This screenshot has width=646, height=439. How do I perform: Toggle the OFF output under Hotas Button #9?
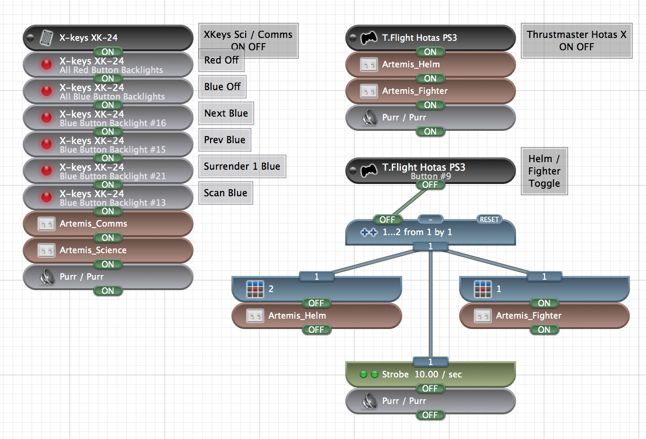tap(430, 184)
